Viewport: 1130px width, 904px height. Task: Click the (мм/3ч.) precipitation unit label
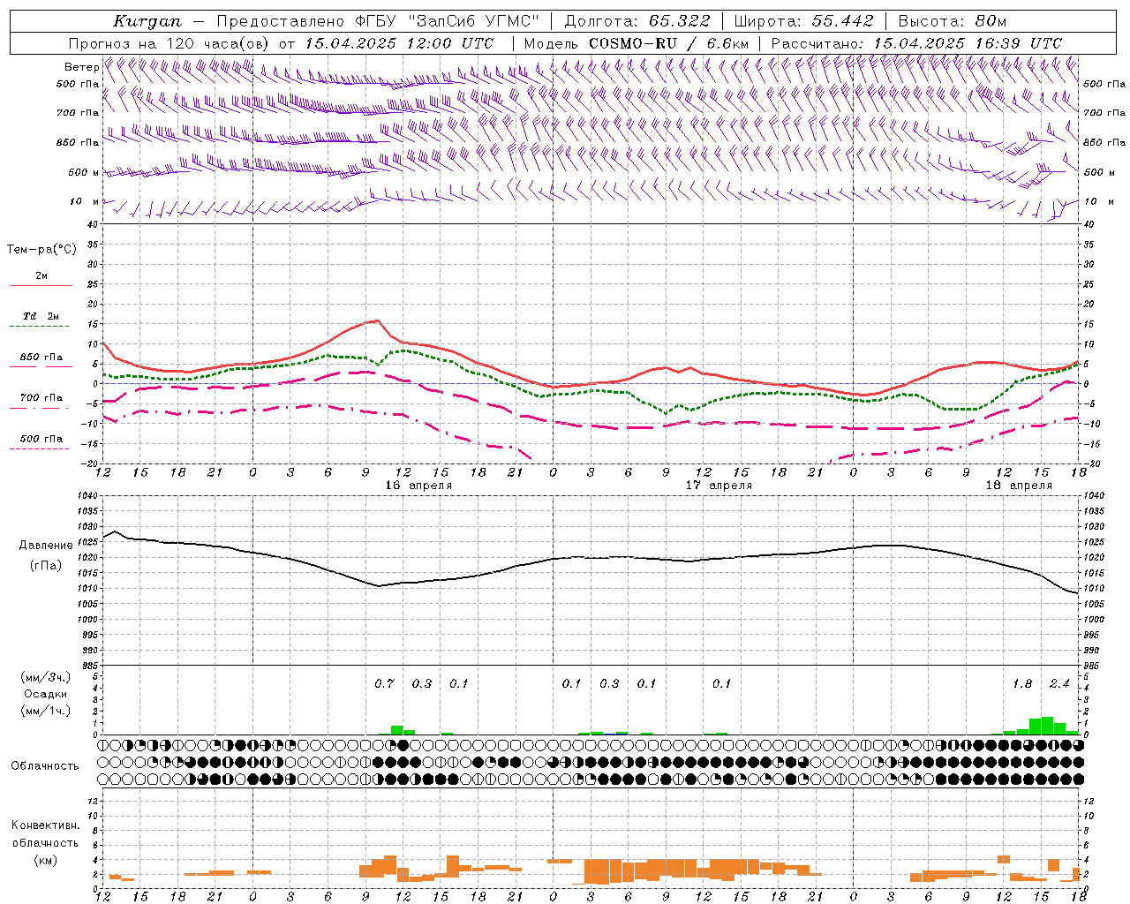[46, 678]
